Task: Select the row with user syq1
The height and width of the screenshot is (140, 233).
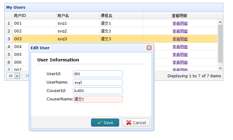Action: pos(111,23)
